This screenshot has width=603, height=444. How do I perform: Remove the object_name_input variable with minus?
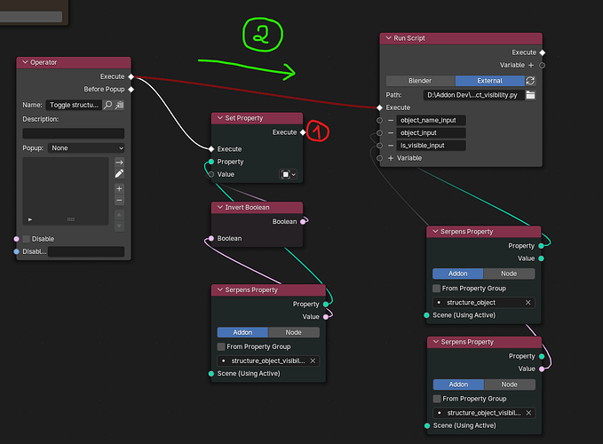[391, 120]
